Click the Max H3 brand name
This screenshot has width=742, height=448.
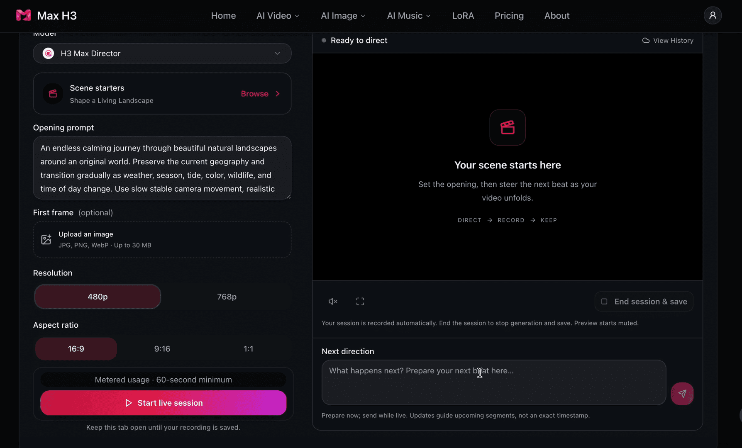pos(57,16)
